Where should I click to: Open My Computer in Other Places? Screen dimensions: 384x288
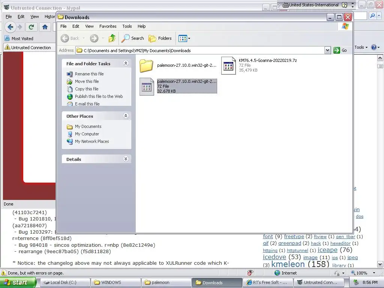87,134
